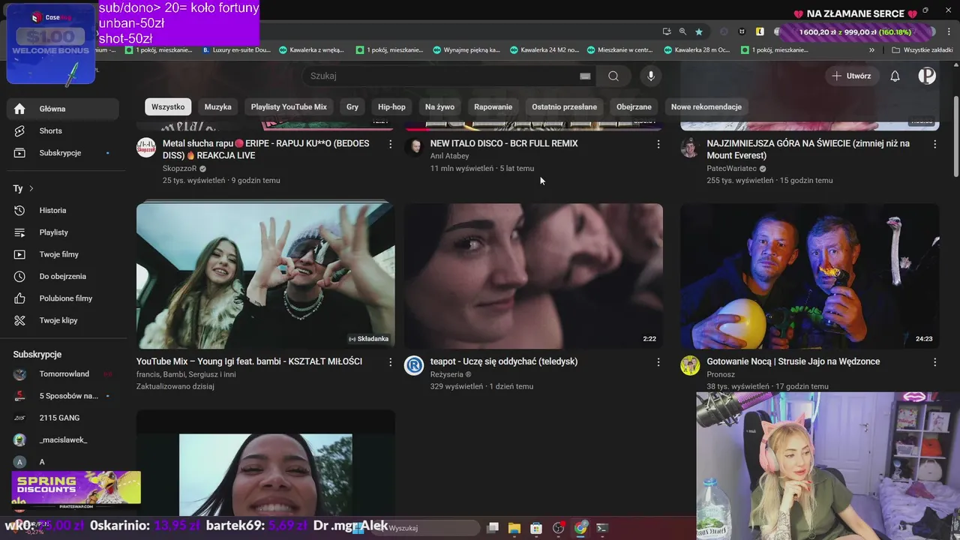Open options menu for NEW ITALO DISCO video
960x540 pixels.
pos(658,144)
